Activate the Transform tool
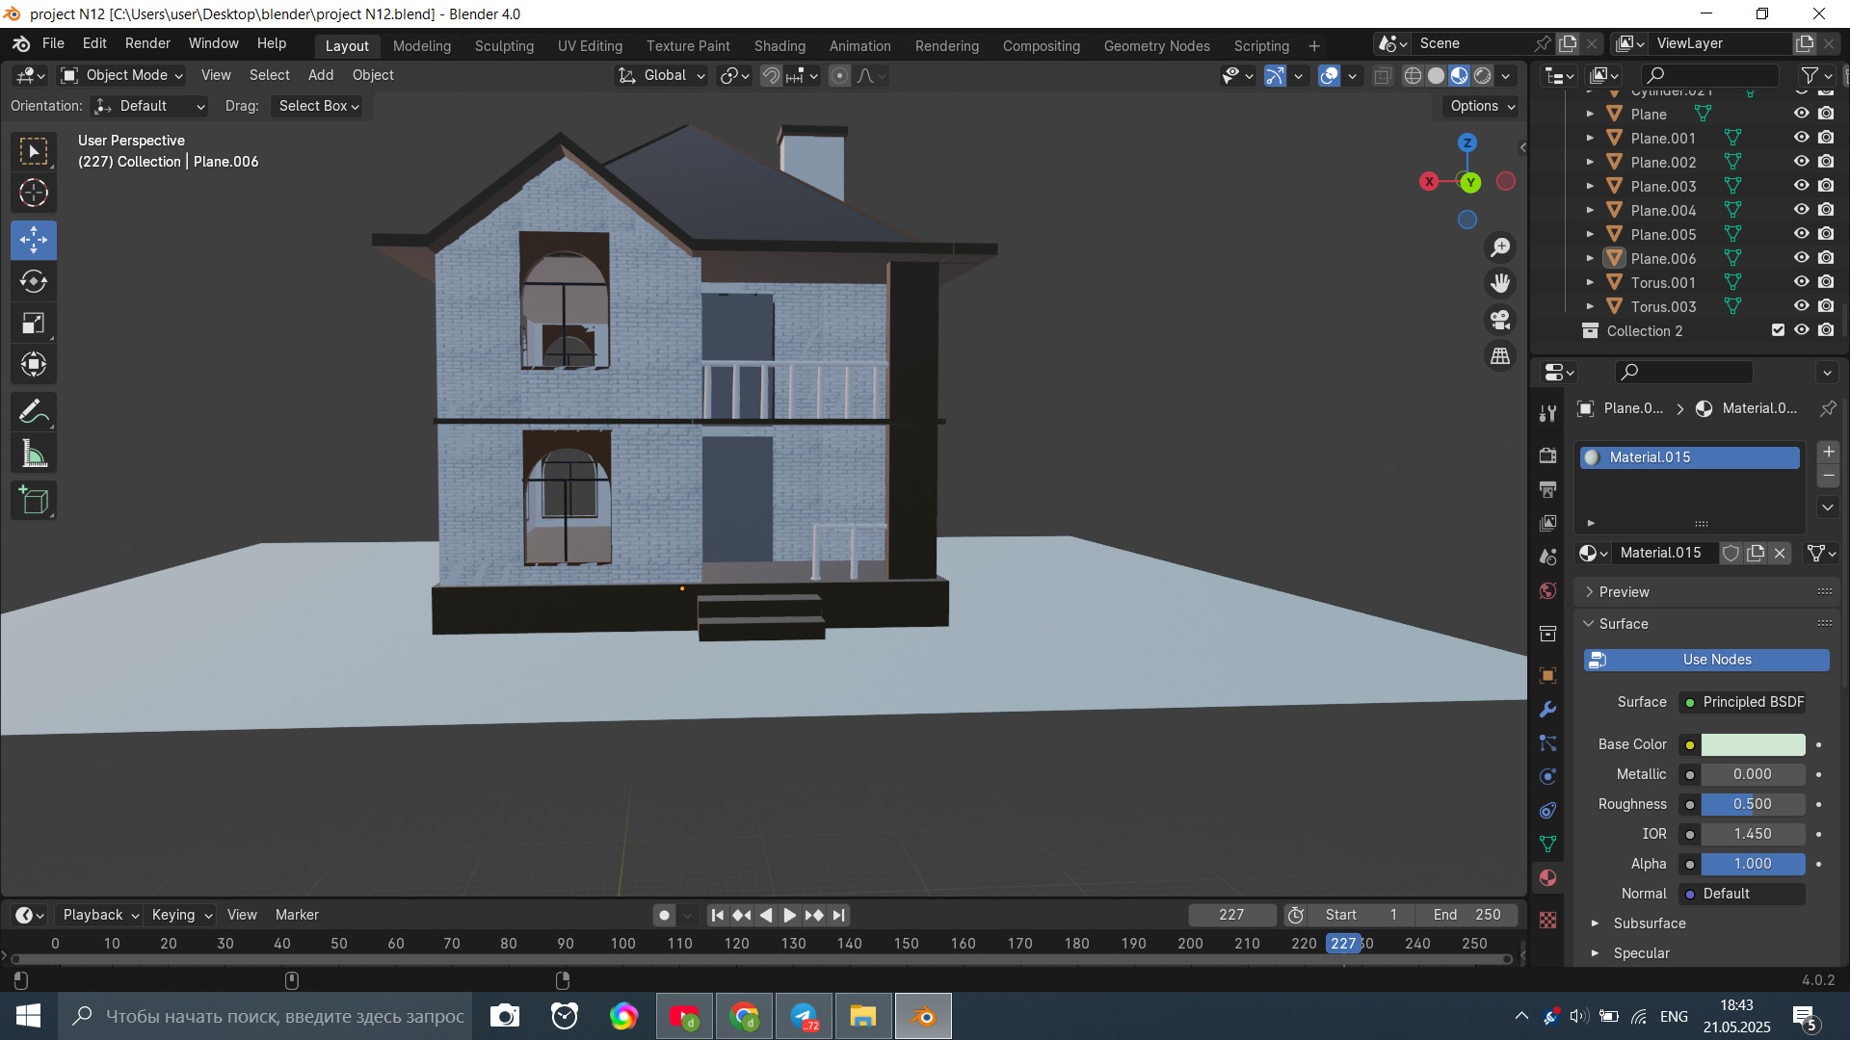This screenshot has height=1040, width=1850. [34, 365]
